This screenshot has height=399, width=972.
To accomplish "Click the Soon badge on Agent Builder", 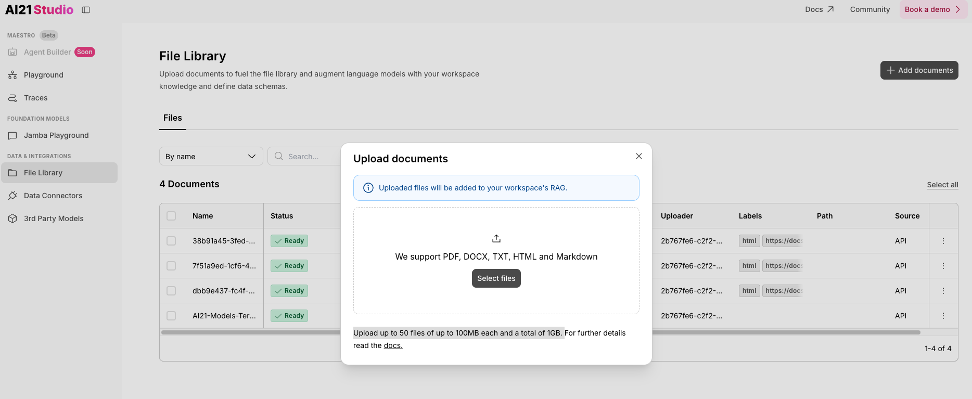I will click(85, 52).
